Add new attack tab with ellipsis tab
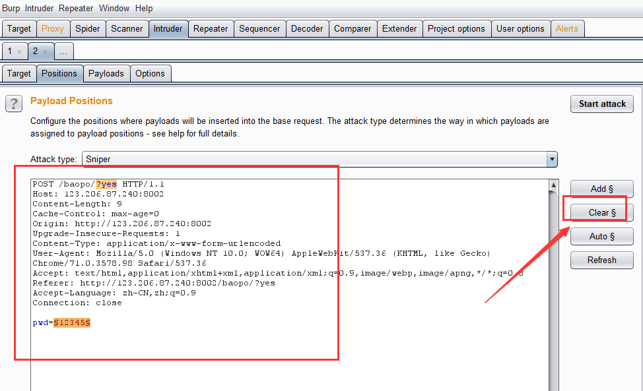 click(63, 51)
